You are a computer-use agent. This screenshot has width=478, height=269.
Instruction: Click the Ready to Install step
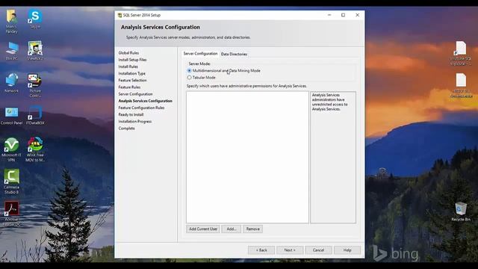point(131,114)
